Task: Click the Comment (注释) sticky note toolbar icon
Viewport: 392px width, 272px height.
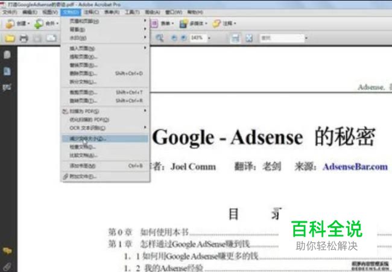Action: tap(217, 24)
